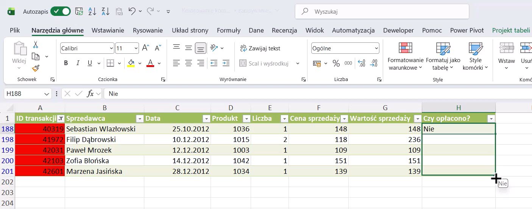
Task: Open the Recenzja tab
Action: (x=285, y=30)
